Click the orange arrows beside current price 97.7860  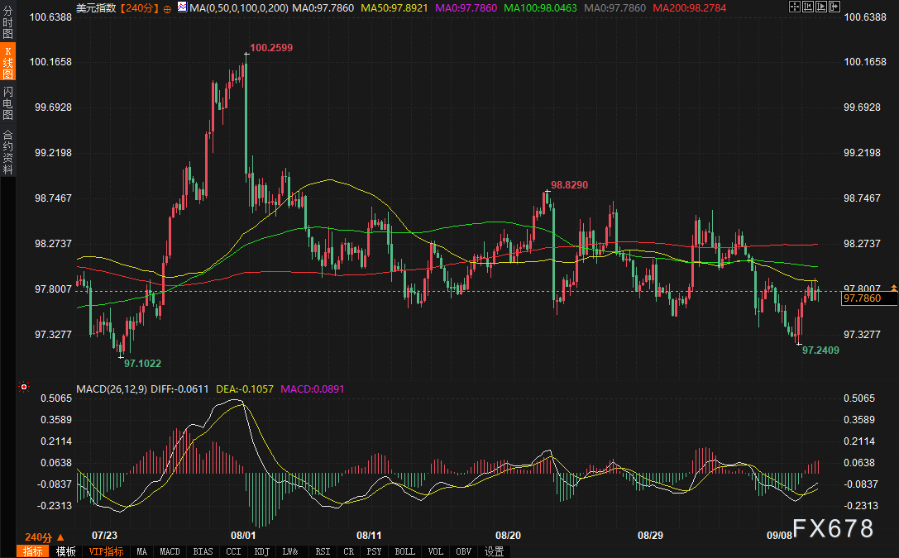pos(893,288)
